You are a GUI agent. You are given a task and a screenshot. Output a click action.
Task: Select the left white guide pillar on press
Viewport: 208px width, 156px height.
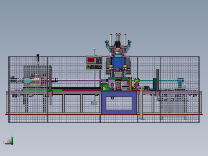click(x=111, y=40)
